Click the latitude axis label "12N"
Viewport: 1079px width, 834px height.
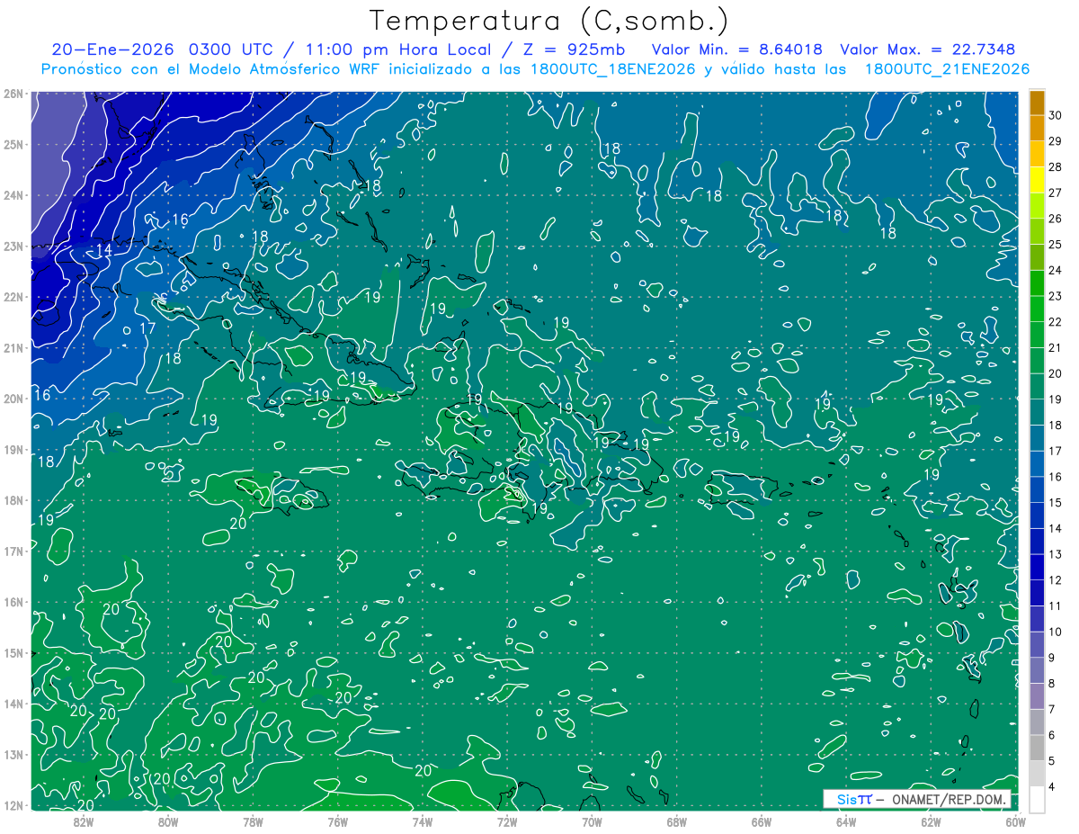coord(13,805)
